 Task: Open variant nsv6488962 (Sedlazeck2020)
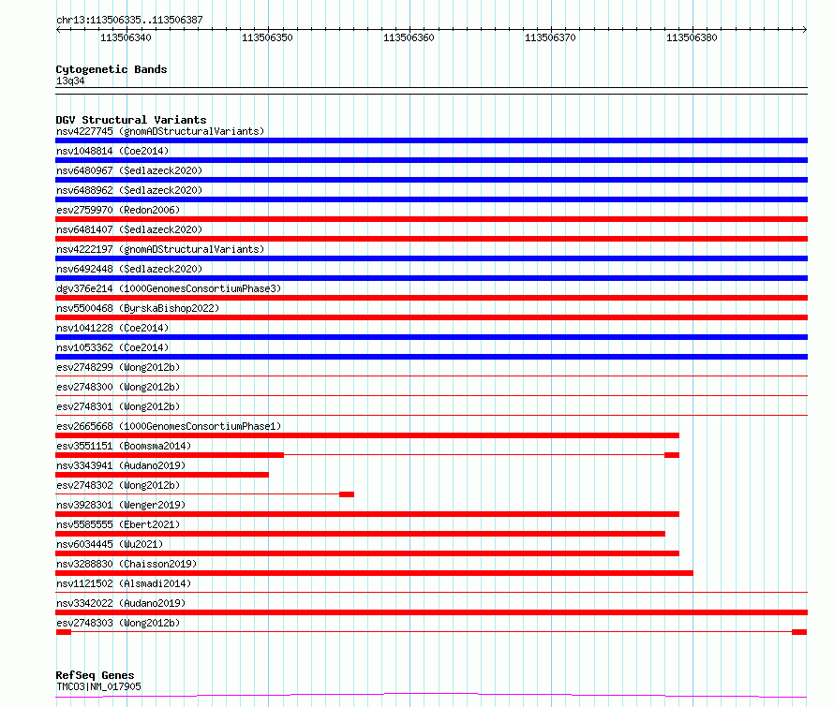(129, 190)
